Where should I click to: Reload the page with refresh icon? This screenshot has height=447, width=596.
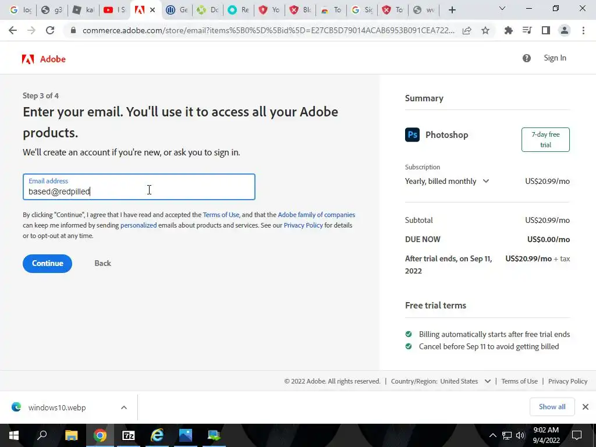[50, 30]
